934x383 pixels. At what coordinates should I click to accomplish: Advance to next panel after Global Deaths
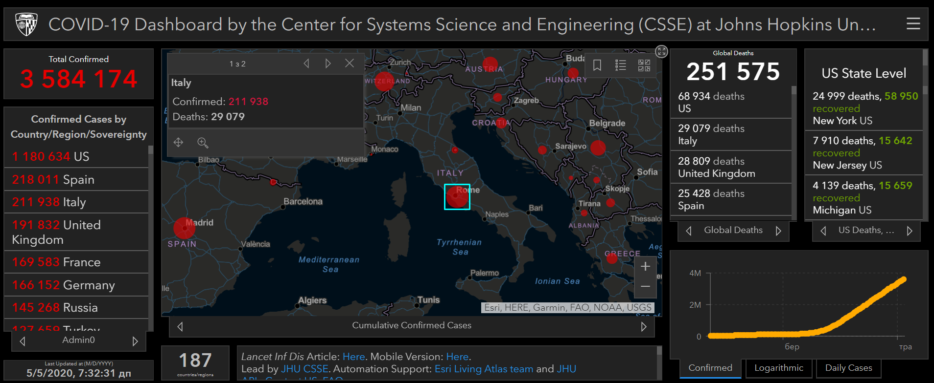(x=778, y=231)
